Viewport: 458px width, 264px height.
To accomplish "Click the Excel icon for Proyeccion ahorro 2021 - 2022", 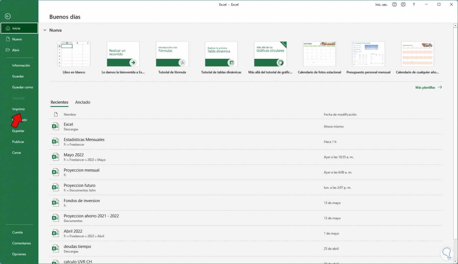I will point(56,218).
